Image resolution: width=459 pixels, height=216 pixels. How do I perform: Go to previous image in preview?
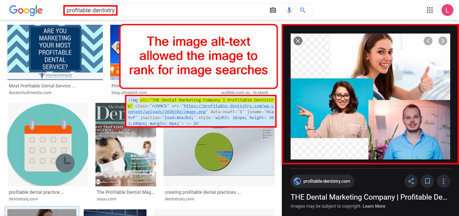[428, 41]
